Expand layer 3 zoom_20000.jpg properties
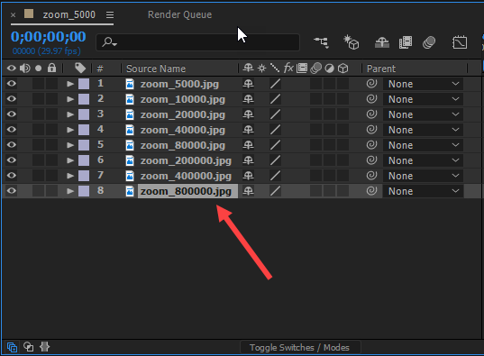484x356 pixels. (x=70, y=114)
